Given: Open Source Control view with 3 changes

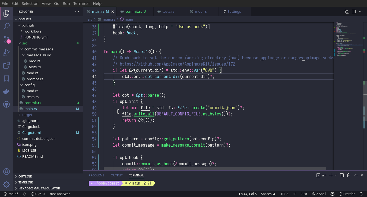Looking at the screenshot, I should pyautogui.click(x=7, y=39).
